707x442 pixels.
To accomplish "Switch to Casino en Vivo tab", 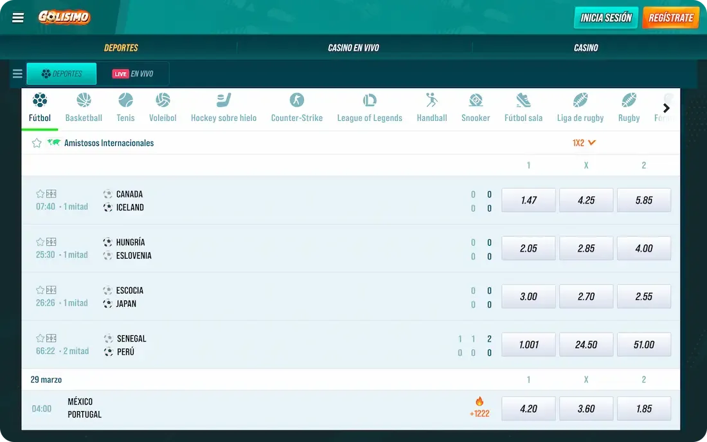I will coord(353,48).
